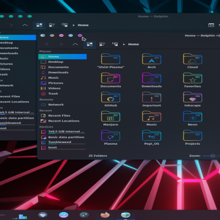Screen dimensions: 220x220
Task: Open Firefox from the taskbar
Action: (x=105, y=215)
